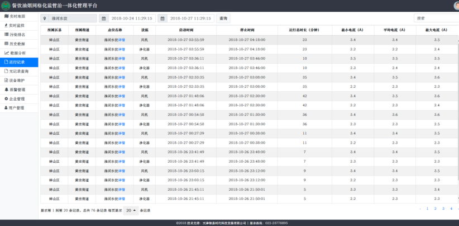The height and width of the screenshot is (226, 459).
Task: Open 历史数据 in the sidebar menu
Action: (x=17, y=44)
